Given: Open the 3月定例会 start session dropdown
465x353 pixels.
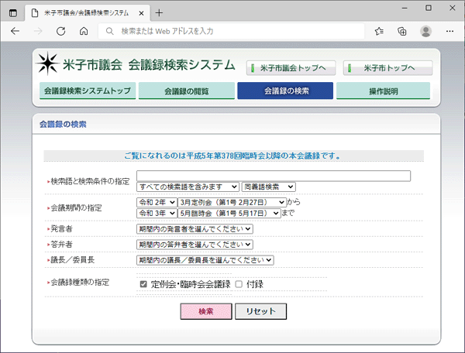Looking at the screenshot, I should coord(232,203).
